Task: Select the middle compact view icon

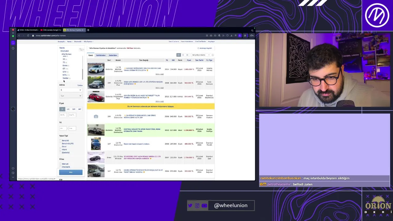Action: [x=183, y=55]
